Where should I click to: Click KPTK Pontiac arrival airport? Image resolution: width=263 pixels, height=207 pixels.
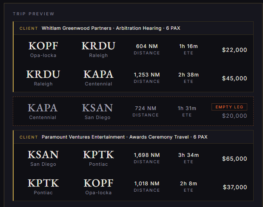click(x=98, y=159)
